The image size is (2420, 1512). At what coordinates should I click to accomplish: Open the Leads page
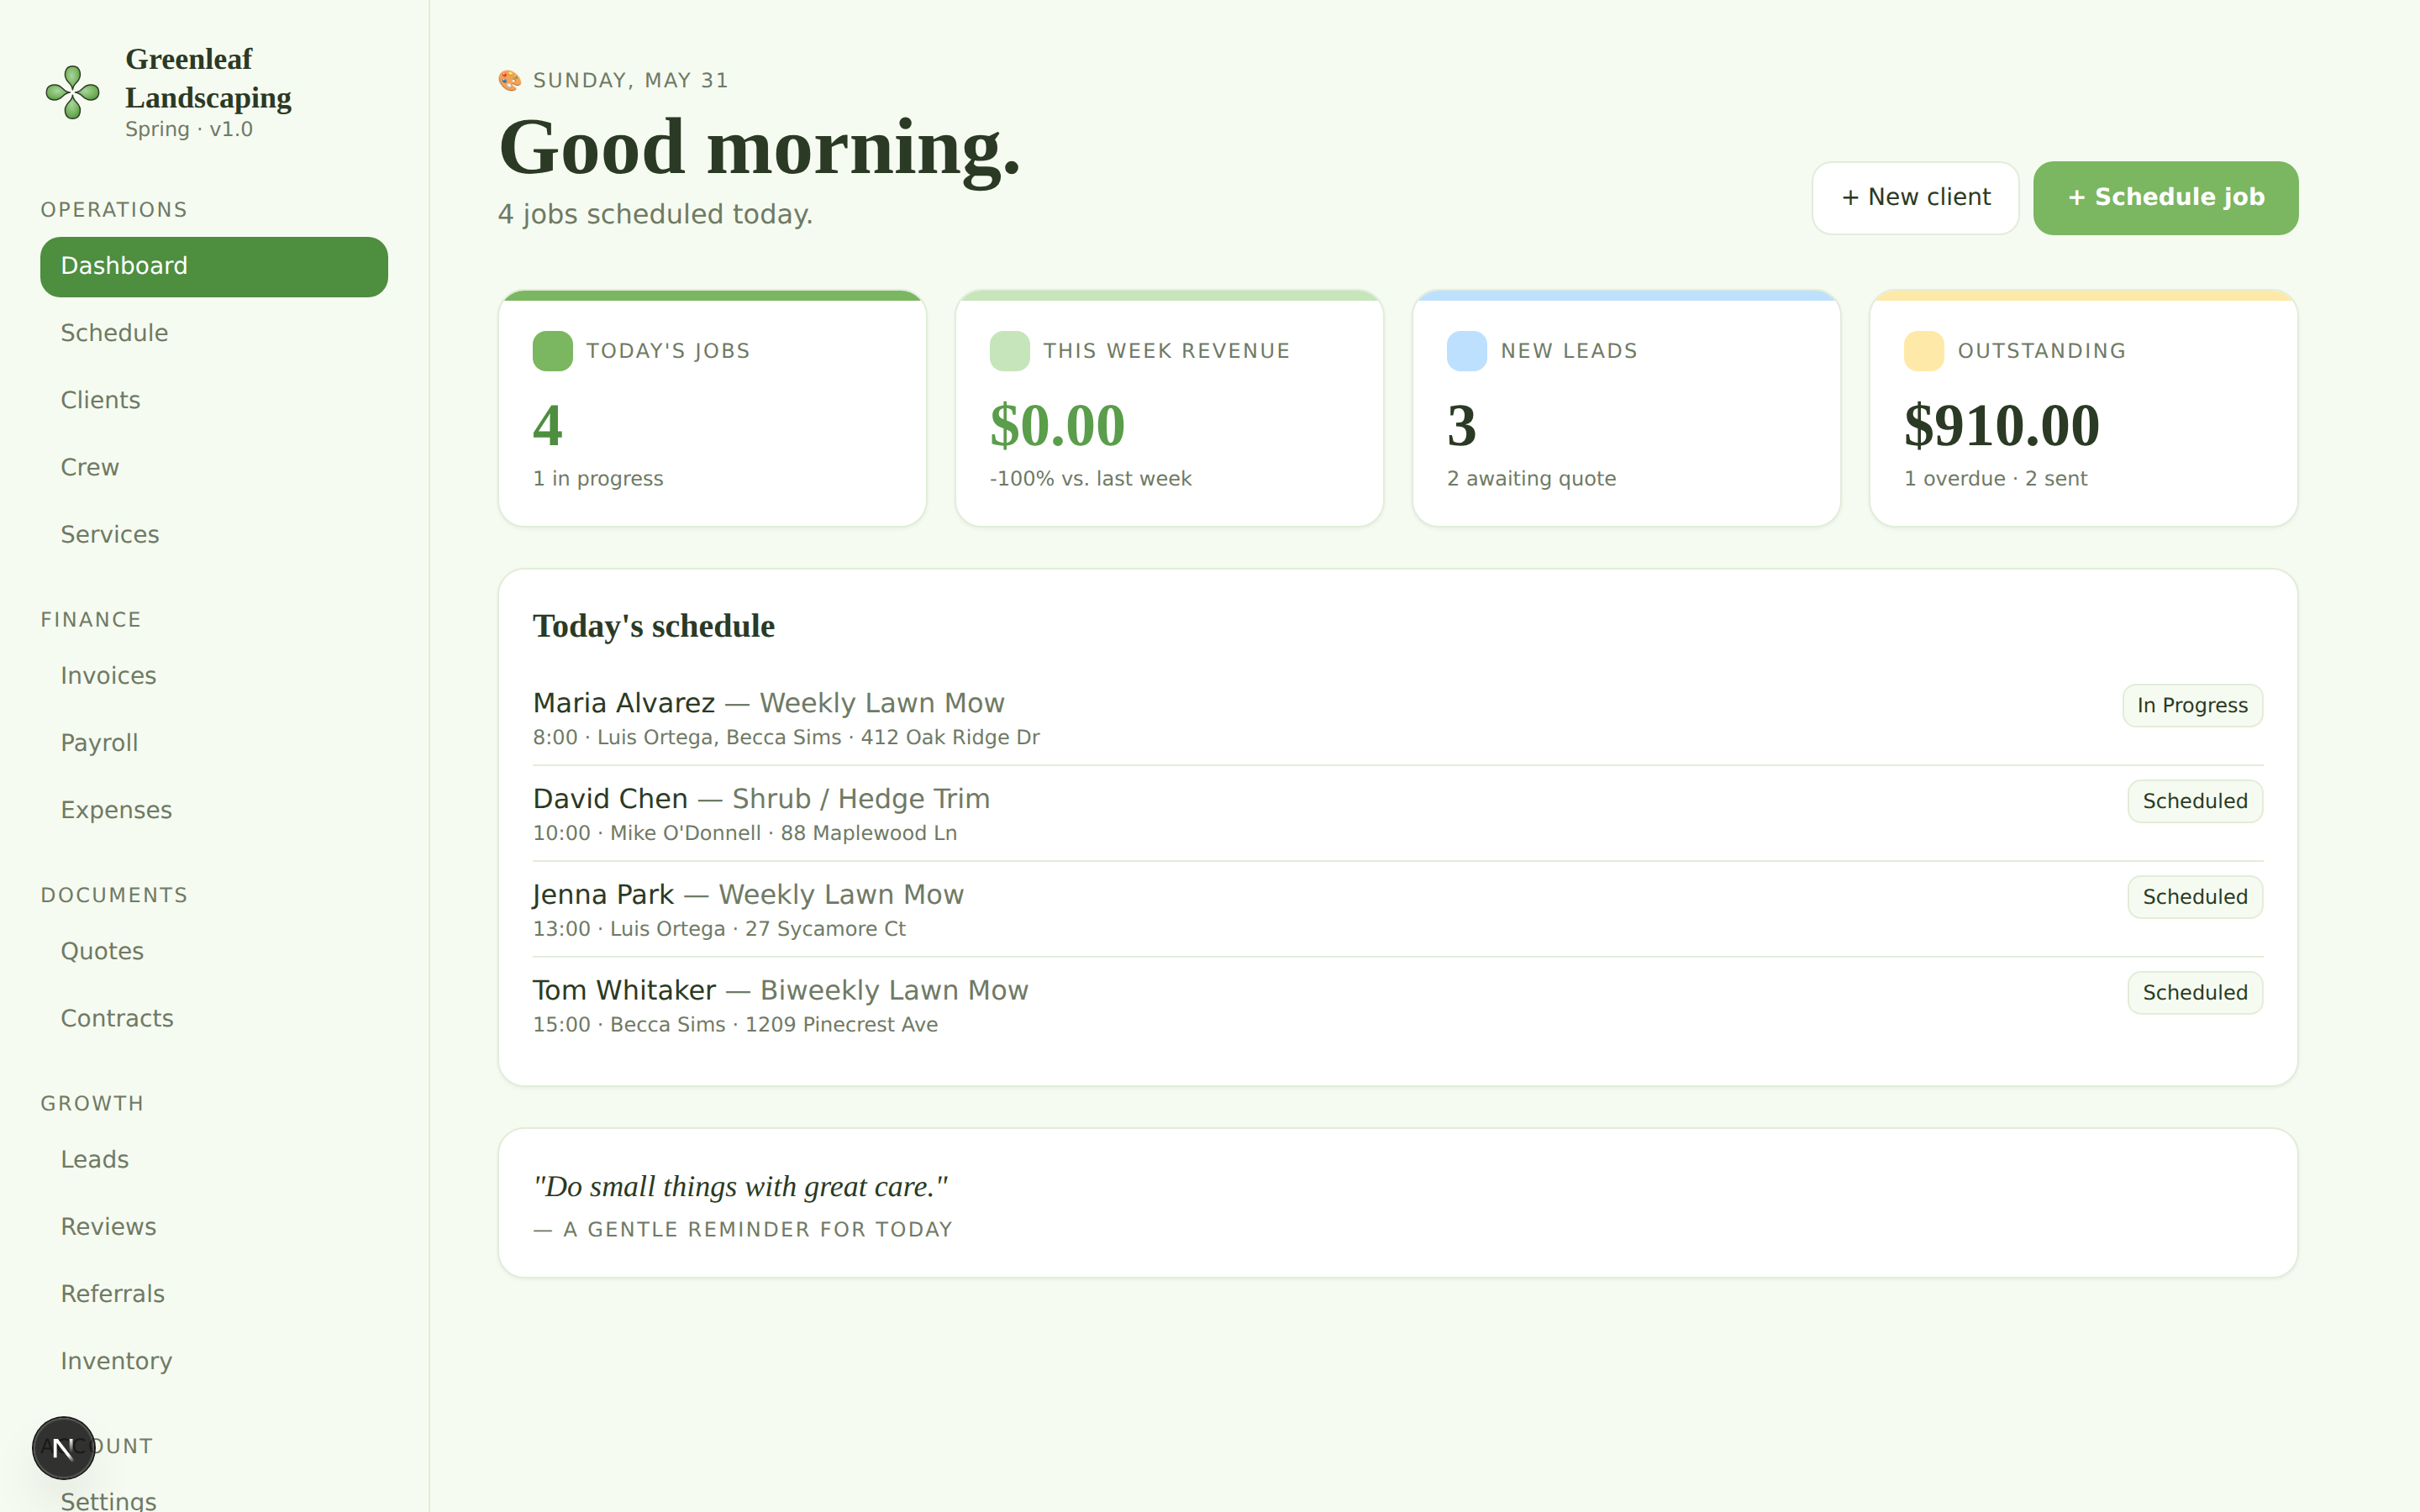click(x=214, y=1159)
